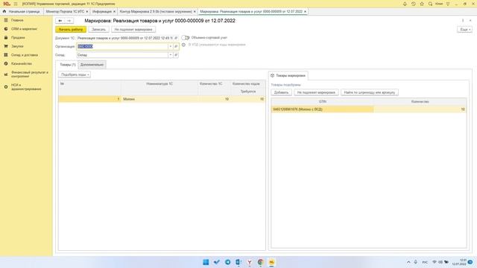Open the Windows Start menu
Image resolution: width=477 pixels, height=268 pixels.
(206, 262)
